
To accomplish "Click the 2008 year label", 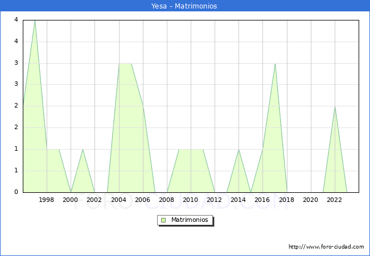I will [x=167, y=200].
